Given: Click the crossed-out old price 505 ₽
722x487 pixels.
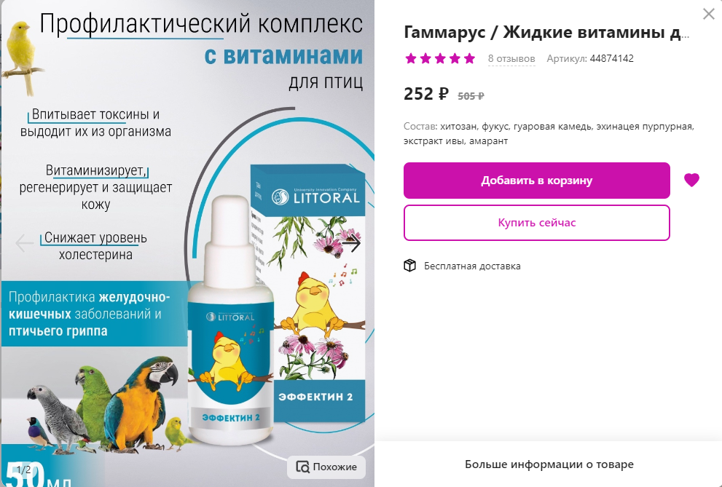Looking at the screenshot, I should click(471, 96).
